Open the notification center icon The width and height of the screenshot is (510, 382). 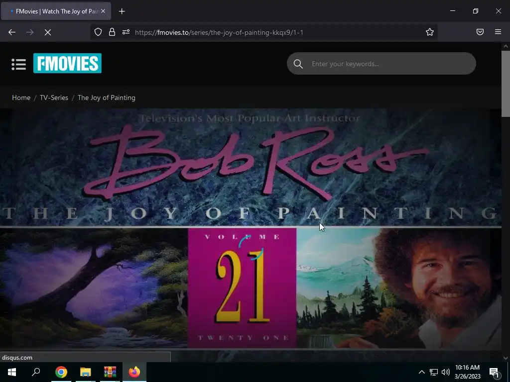(494, 372)
